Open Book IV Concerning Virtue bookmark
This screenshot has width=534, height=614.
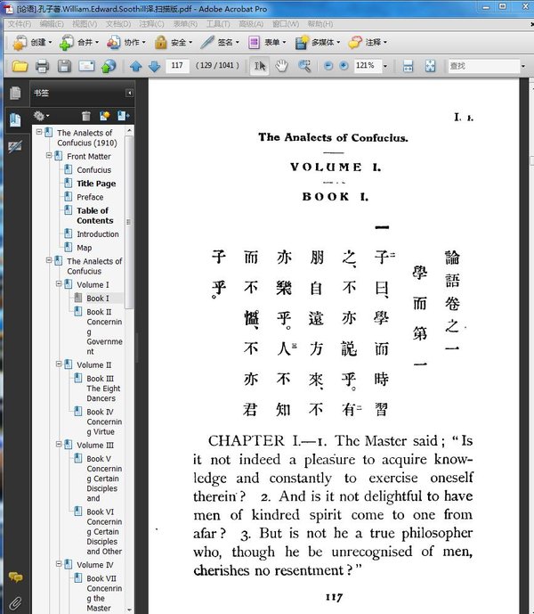(104, 422)
